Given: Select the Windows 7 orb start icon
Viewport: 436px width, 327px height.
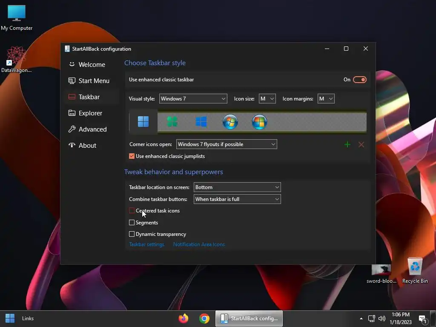Looking at the screenshot, I should pyautogui.click(x=230, y=121).
